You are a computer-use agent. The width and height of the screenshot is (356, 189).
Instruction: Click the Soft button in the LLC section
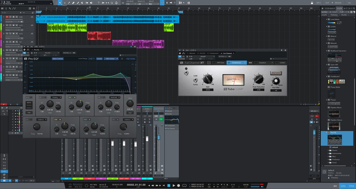(x=29, y=113)
